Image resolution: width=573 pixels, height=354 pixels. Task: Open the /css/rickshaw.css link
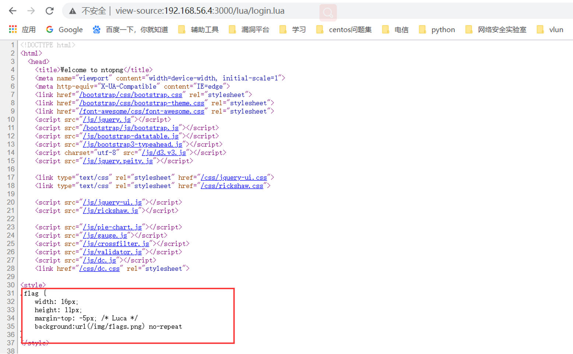pyautogui.click(x=232, y=186)
